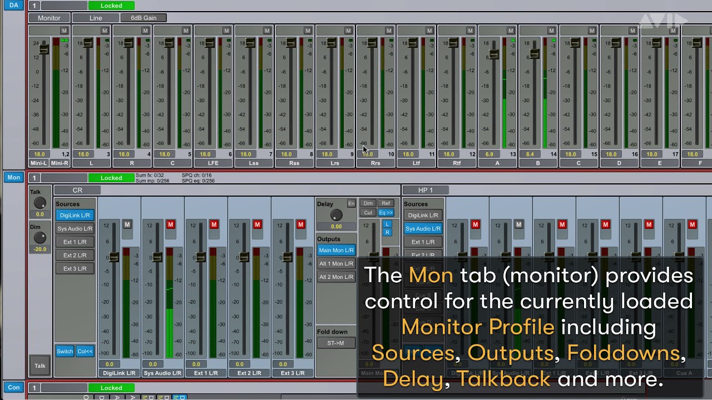Select Alt 1 Mon L/R output
The height and width of the screenshot is (400, 712).
[x=336, y=263]
